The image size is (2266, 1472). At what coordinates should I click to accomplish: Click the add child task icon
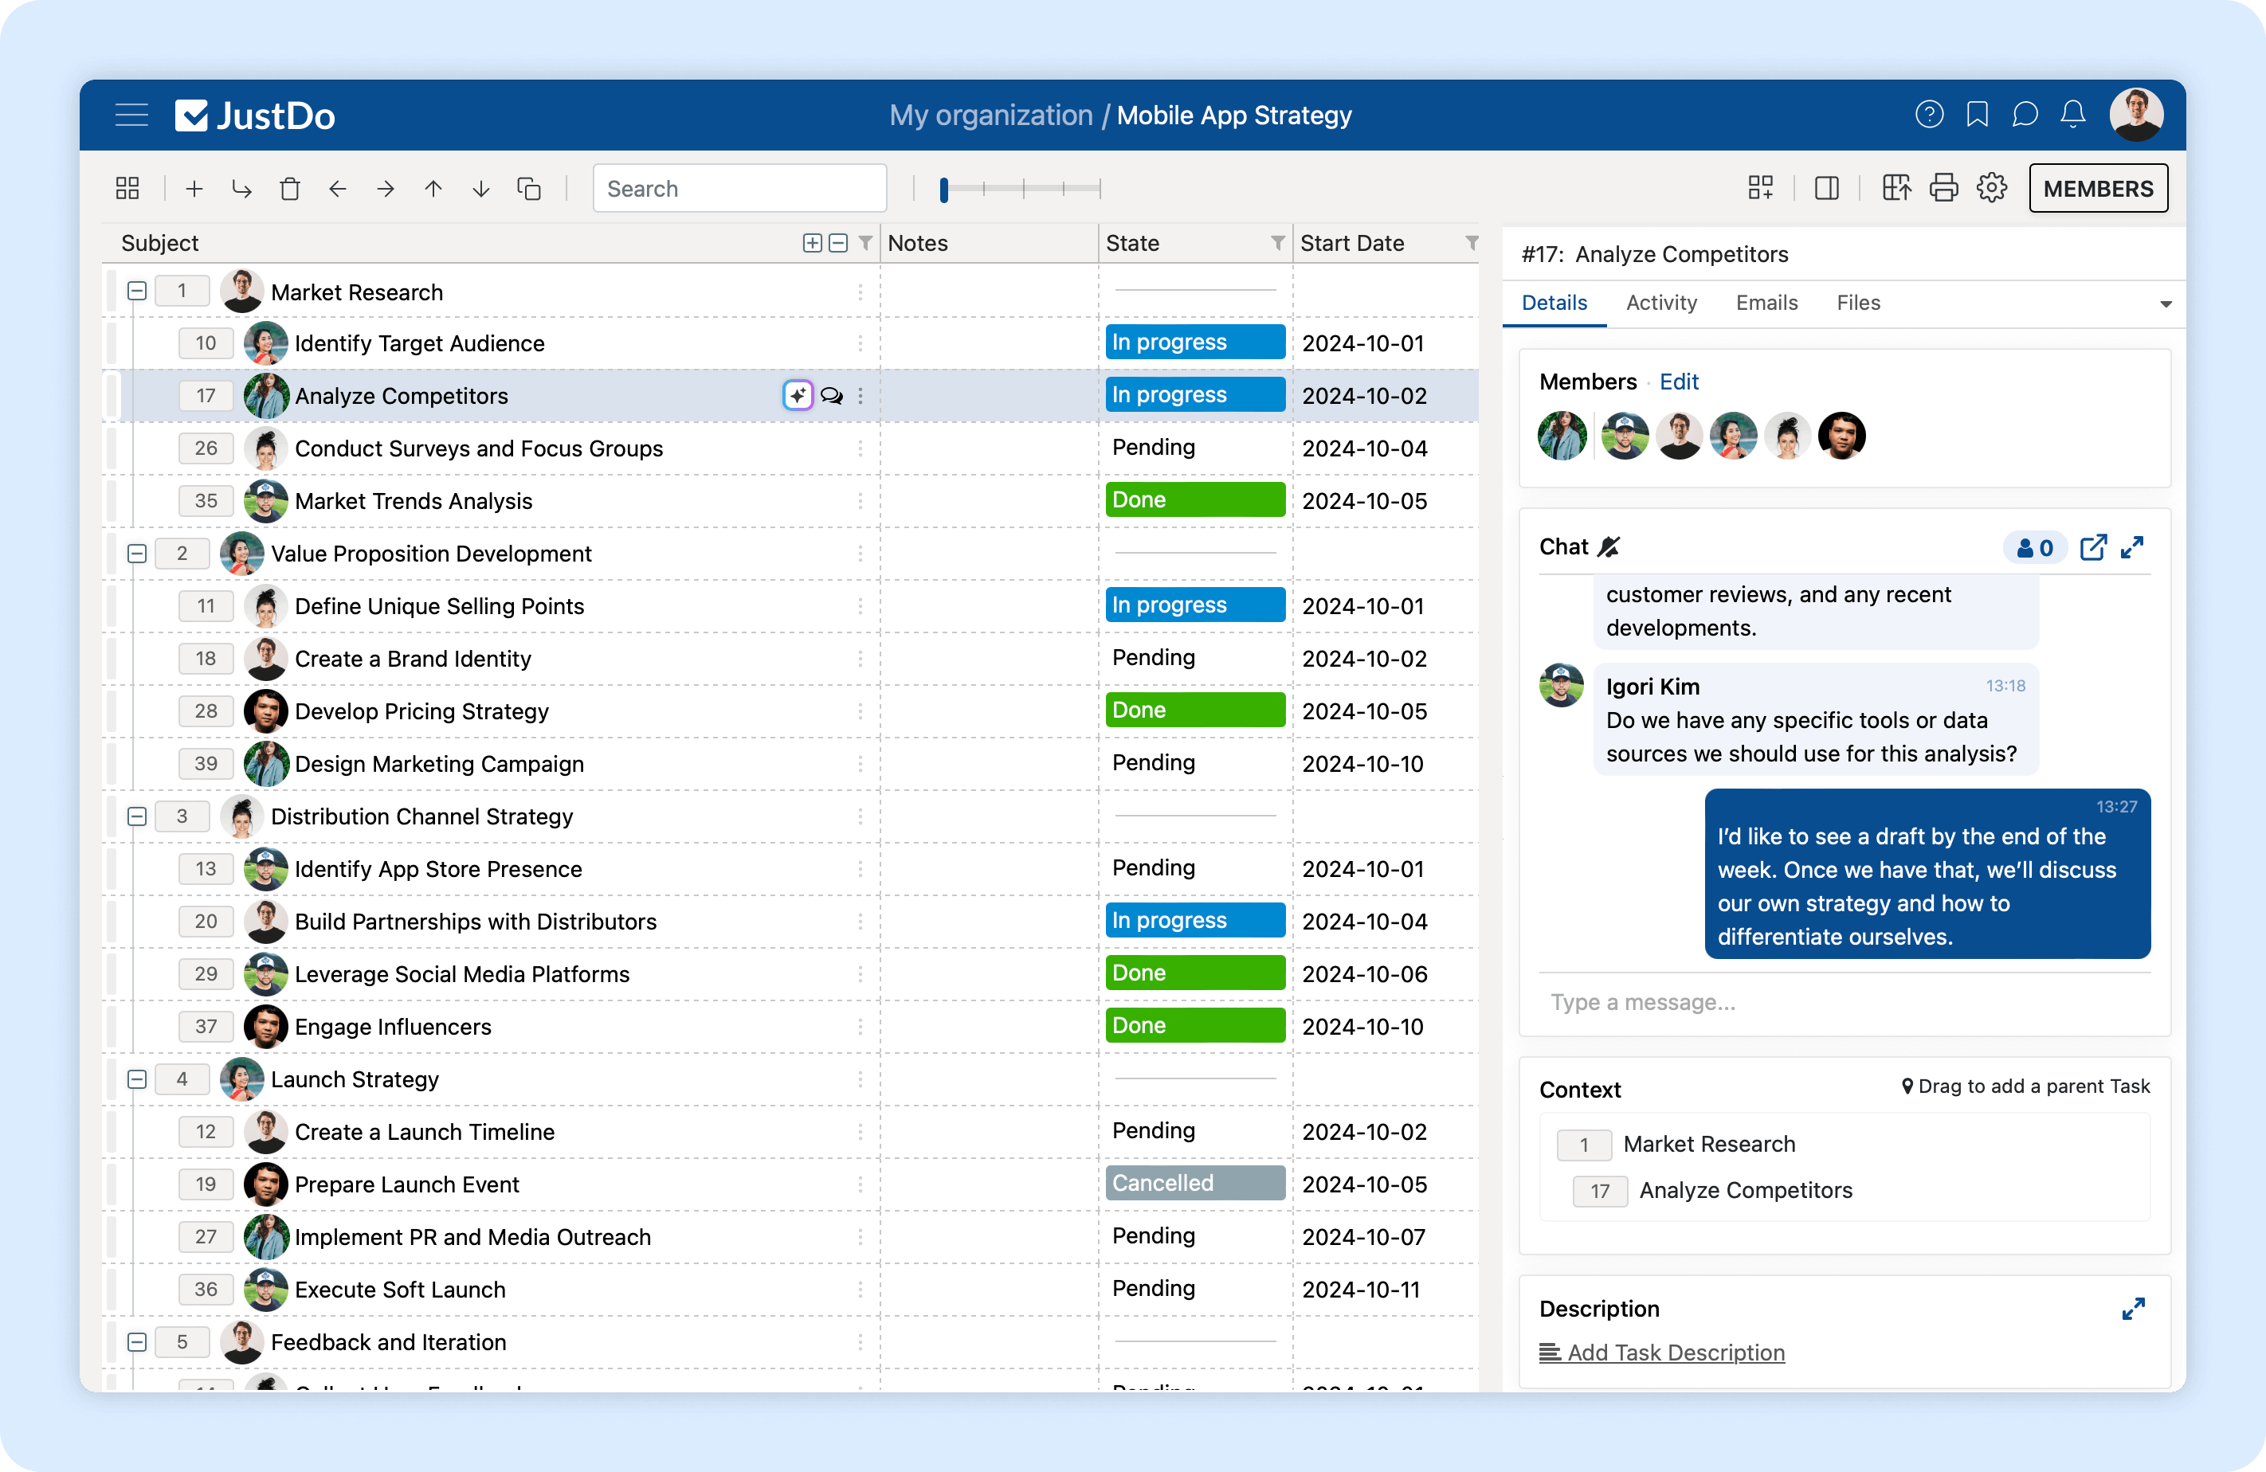pyautogui.click(x=242, y=189)
